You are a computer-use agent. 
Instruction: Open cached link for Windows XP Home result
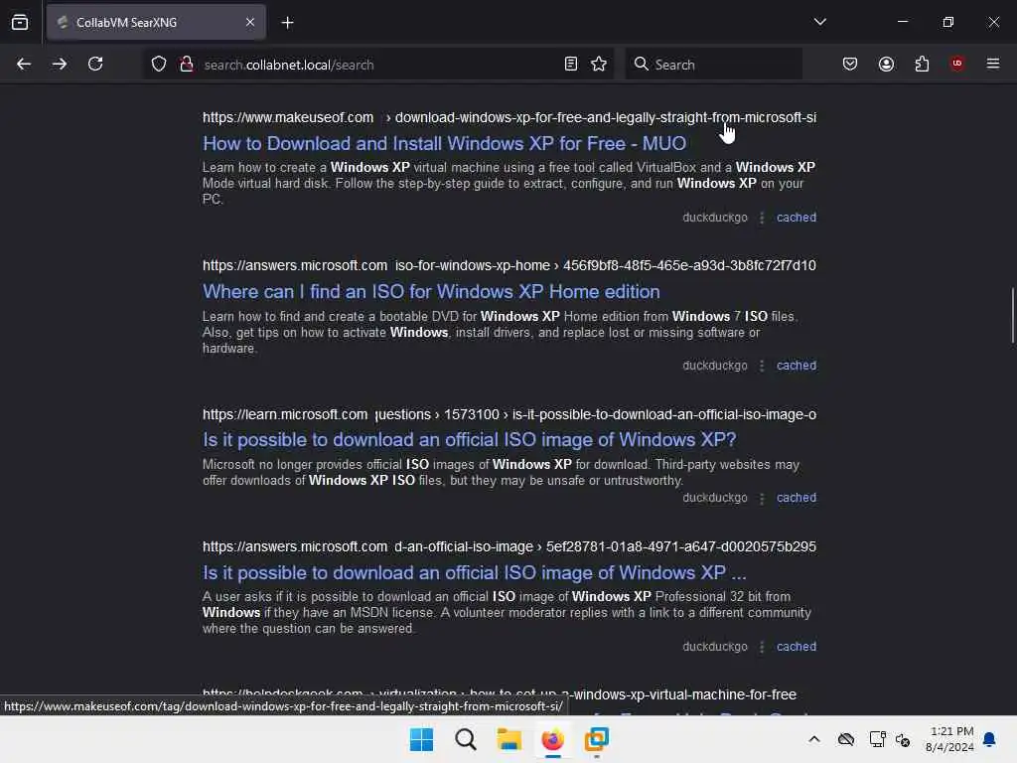pyautogui.click(x=797, y=366)
